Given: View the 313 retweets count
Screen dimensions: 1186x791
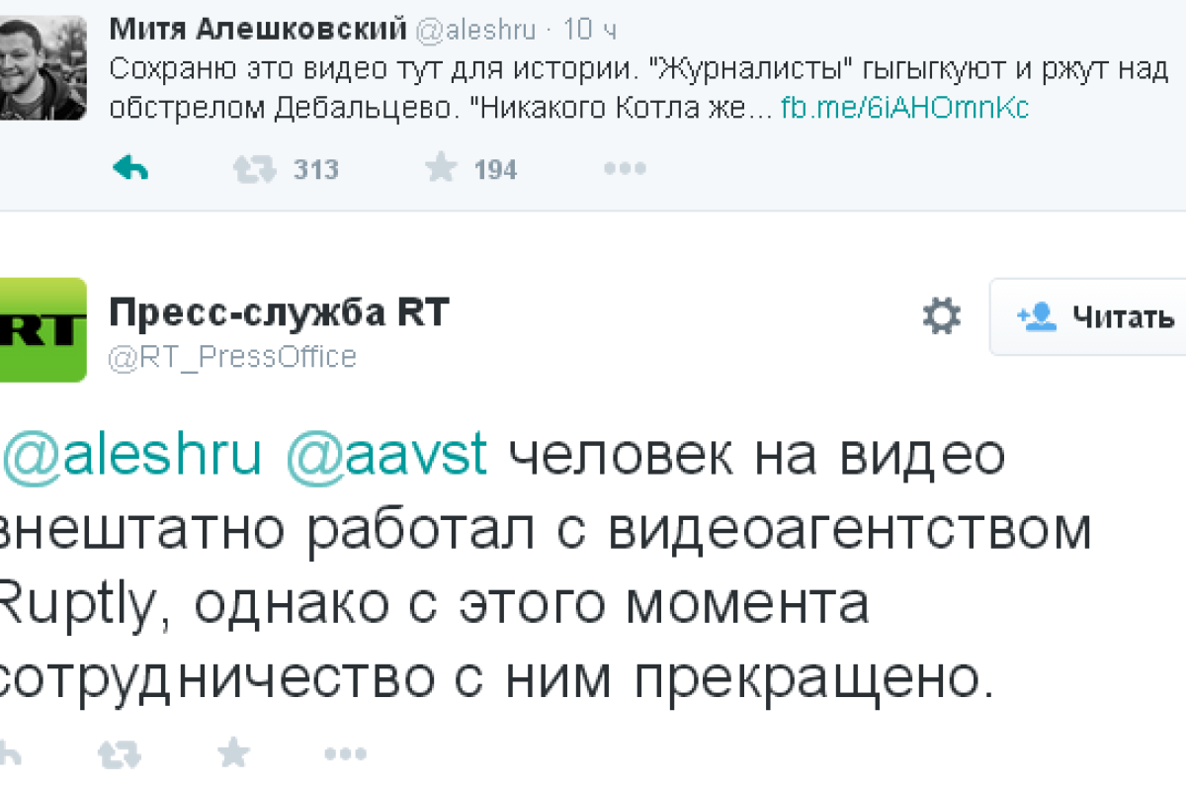Looking at the screenshot, I should point(315,170).
